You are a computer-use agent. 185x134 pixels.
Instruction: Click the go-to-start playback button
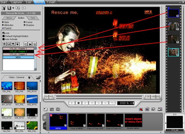[85, 103]
